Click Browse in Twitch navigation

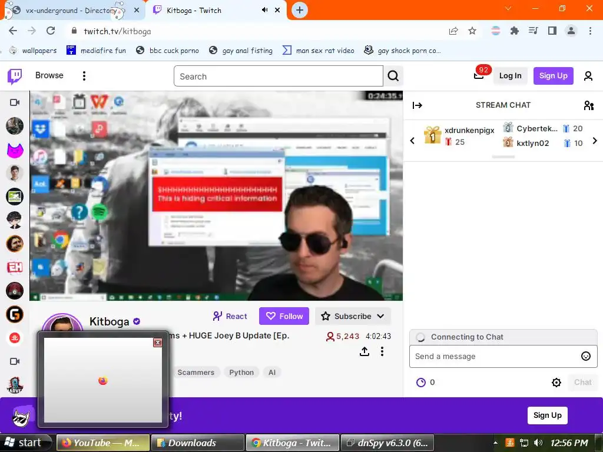(x=49, y=75)
